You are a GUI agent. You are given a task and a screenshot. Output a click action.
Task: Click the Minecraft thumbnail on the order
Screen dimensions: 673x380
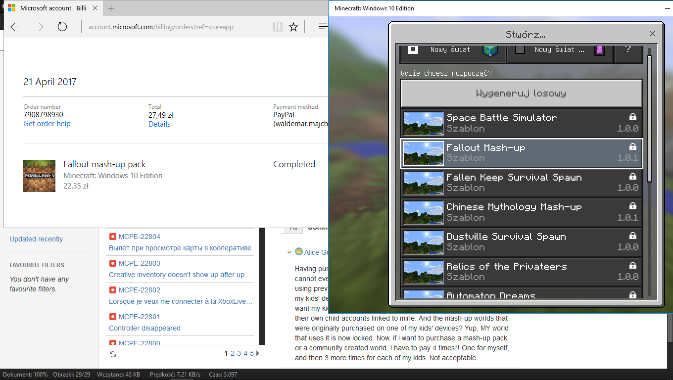pos(39,176)
